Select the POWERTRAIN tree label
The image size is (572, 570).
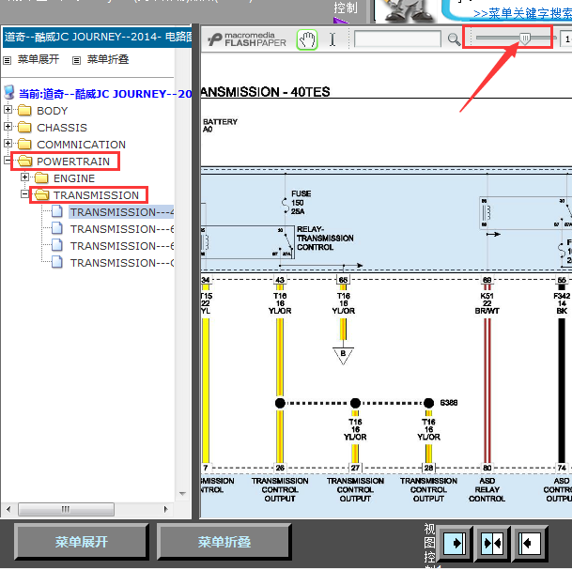point(73,162)
